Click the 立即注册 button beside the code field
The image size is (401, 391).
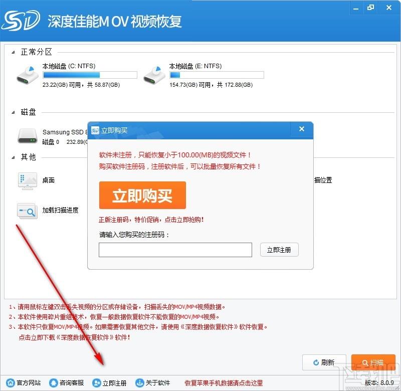279,250
